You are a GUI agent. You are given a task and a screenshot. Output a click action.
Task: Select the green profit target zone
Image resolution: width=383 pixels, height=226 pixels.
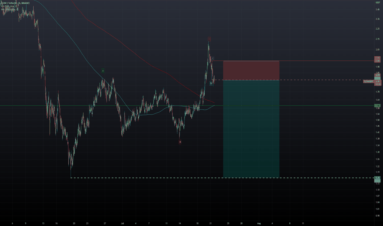click(x=251, y=129)
